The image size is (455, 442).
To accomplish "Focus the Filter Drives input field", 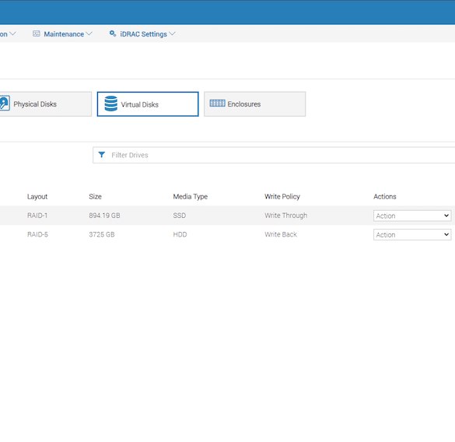I will pos(274,155).
